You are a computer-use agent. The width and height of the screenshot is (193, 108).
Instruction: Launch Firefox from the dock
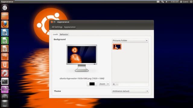point(5,24)
